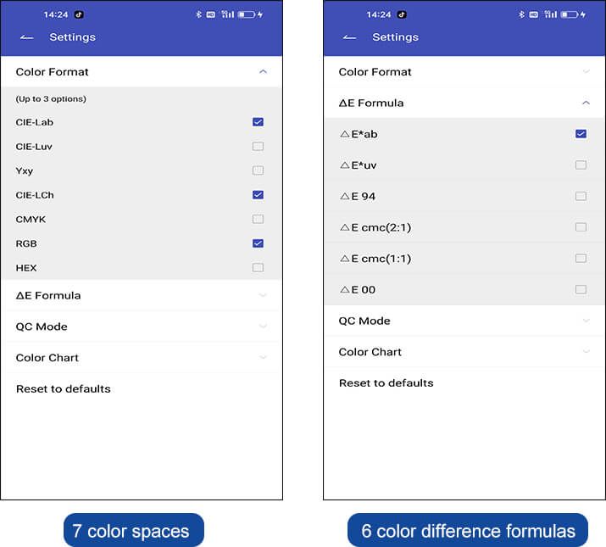Collapse the ΔE Formula section on right phone

(x=586, y=103)
